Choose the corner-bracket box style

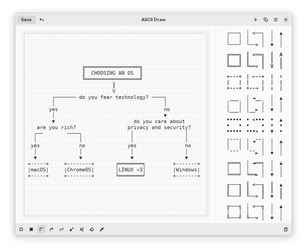point(255,212)
